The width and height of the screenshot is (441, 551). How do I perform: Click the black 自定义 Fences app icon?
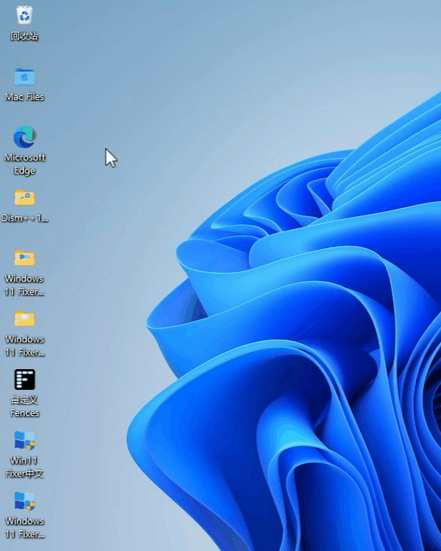(25, 380)
